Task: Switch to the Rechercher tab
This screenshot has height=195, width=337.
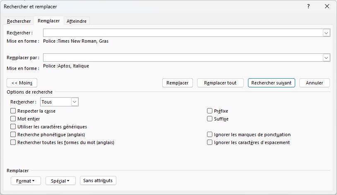Action: pos(19,21)
